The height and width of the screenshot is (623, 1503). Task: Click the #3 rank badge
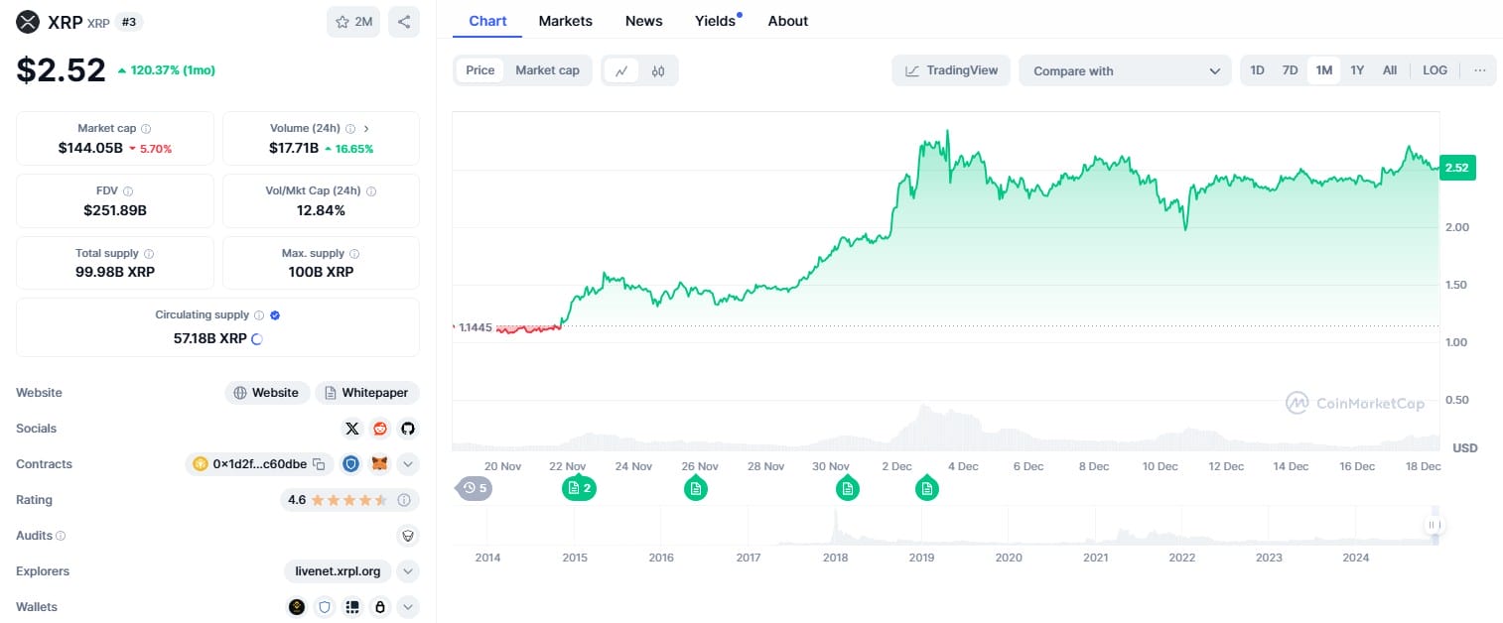(127, 22)
